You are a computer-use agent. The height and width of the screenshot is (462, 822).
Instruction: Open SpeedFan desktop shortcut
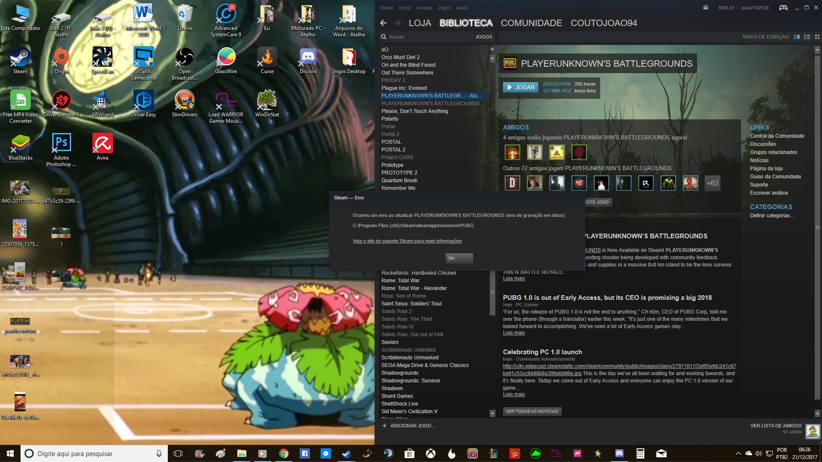tap(102, 60)
